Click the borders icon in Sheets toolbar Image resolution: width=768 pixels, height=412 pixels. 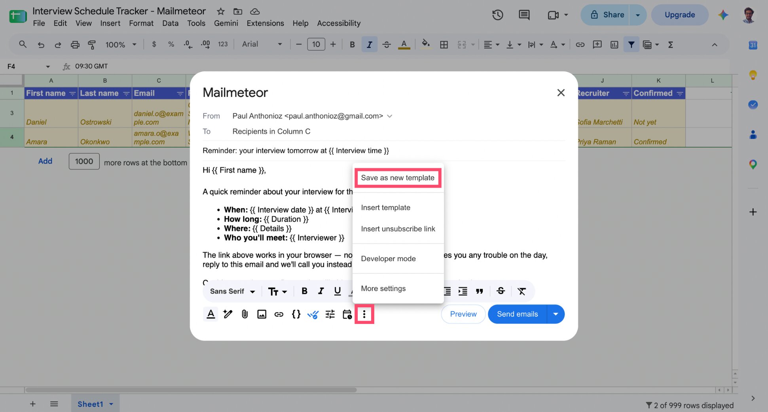tap(444, 45)
